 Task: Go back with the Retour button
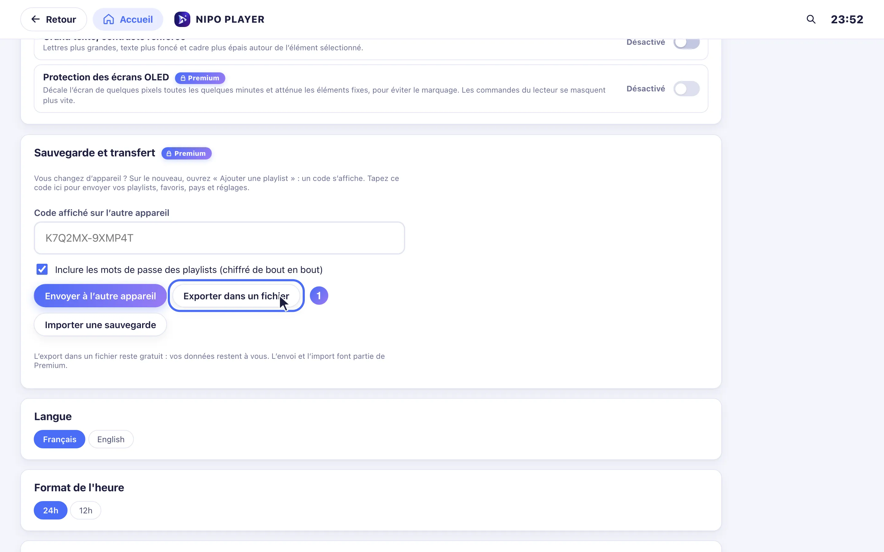pyautogui.click(x=54, y=19)
